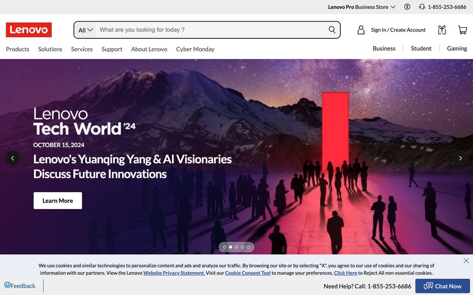This screenshot has height=295, width=473.
Task: Open the Support menu
Action: [x=112, y=49]
